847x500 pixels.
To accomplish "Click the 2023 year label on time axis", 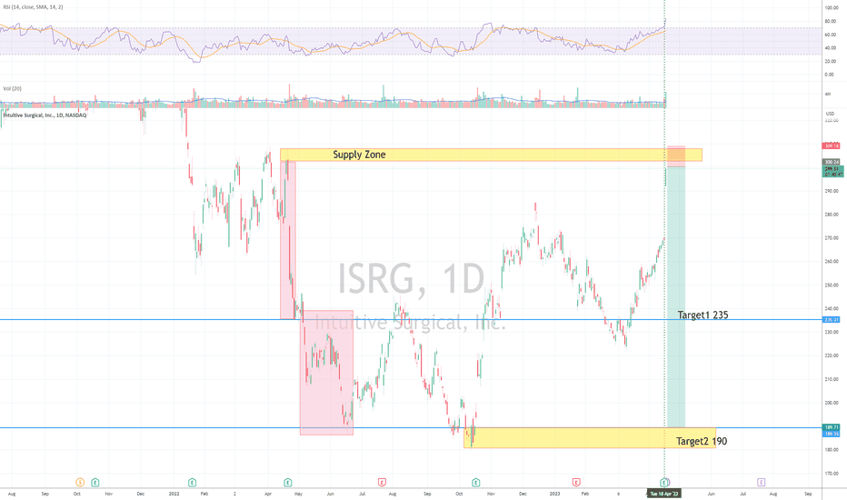I will click(x=554, y=494).
